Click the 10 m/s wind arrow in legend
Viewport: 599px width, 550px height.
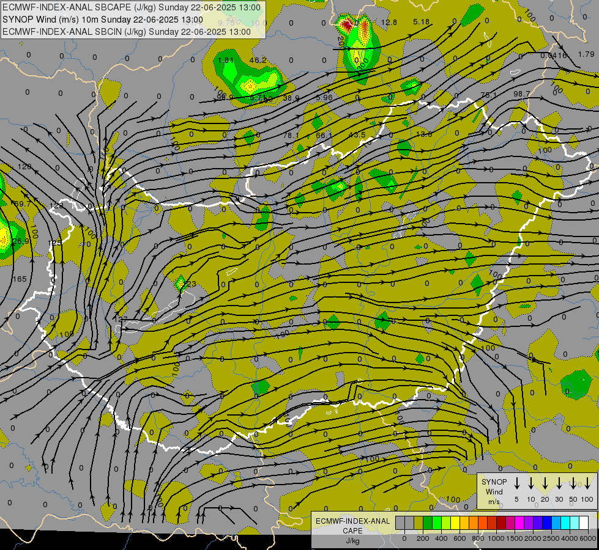pos(531,483)
